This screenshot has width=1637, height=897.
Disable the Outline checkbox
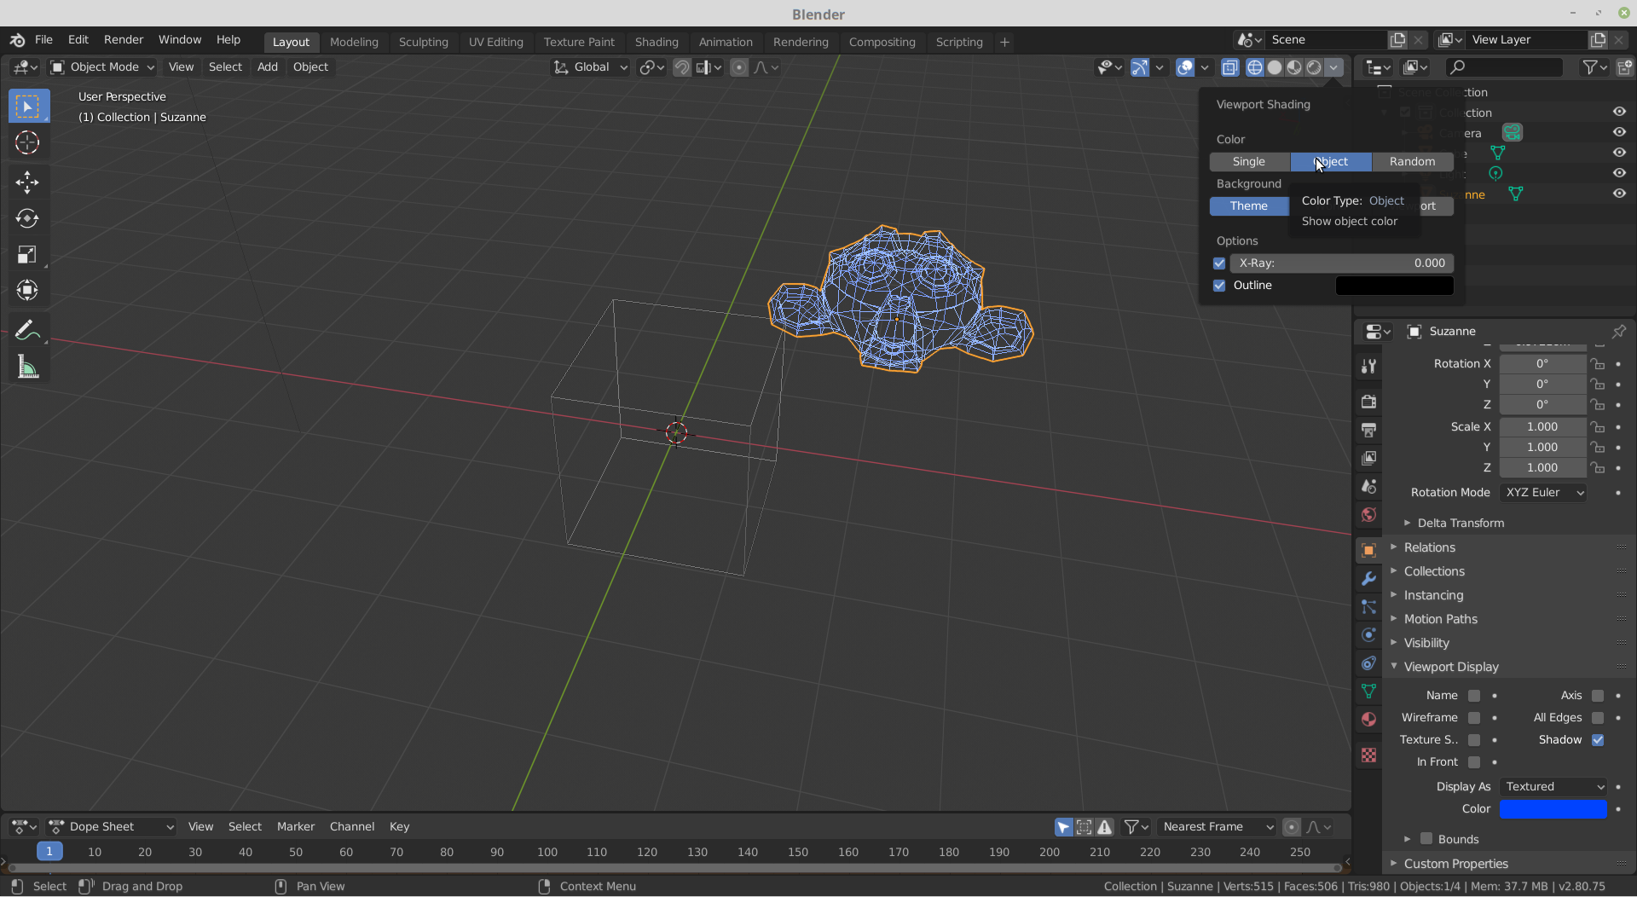coord(1219,286)
